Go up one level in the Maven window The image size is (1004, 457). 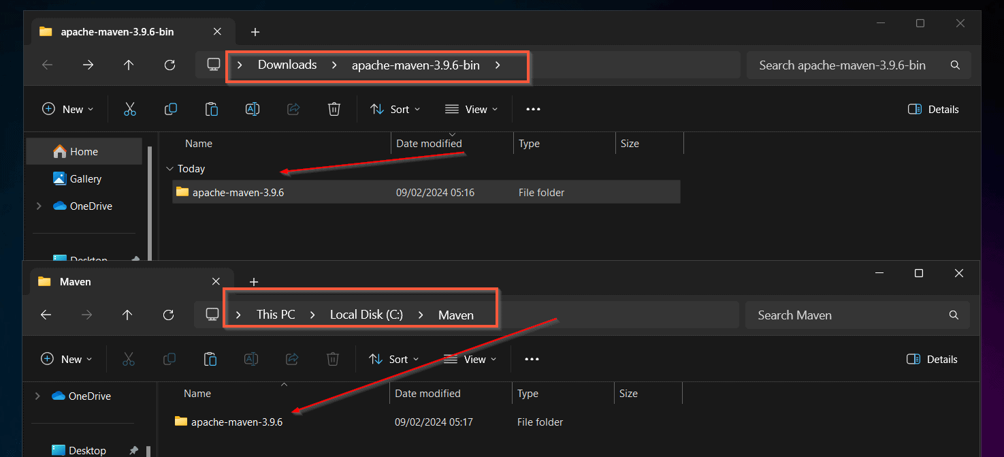(x=127, y=315)
